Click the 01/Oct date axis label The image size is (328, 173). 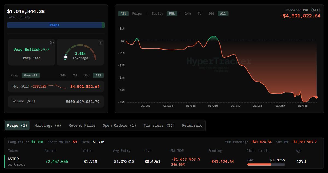(x=213, y=106)
